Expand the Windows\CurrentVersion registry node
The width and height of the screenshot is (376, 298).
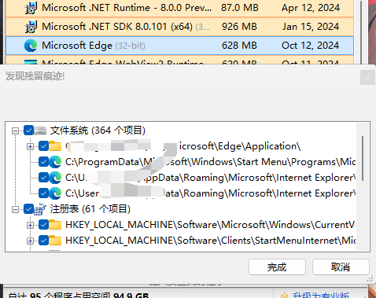tap(31, 225)
